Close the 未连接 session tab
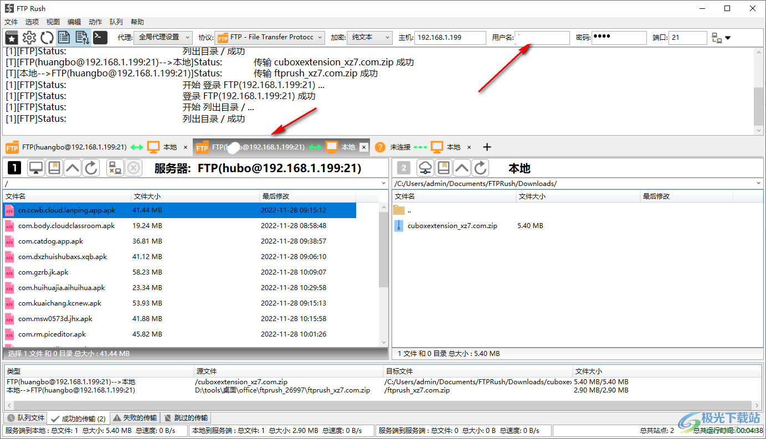 (469, 147)
